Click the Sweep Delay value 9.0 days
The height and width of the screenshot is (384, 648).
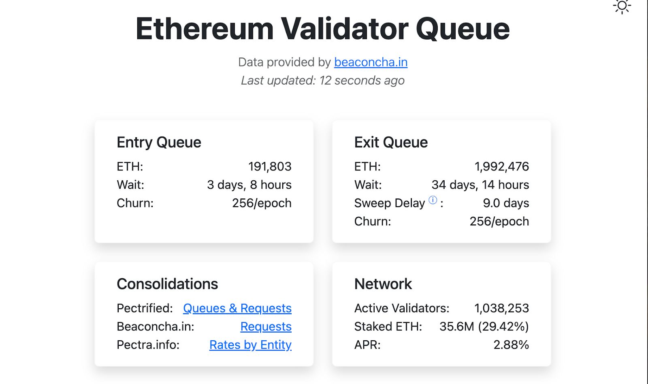click(x=506, y=203)
